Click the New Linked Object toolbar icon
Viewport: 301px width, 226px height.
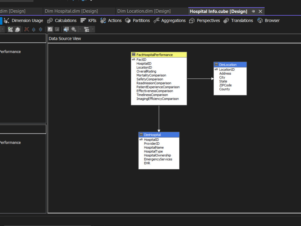(x=17, y=30)
